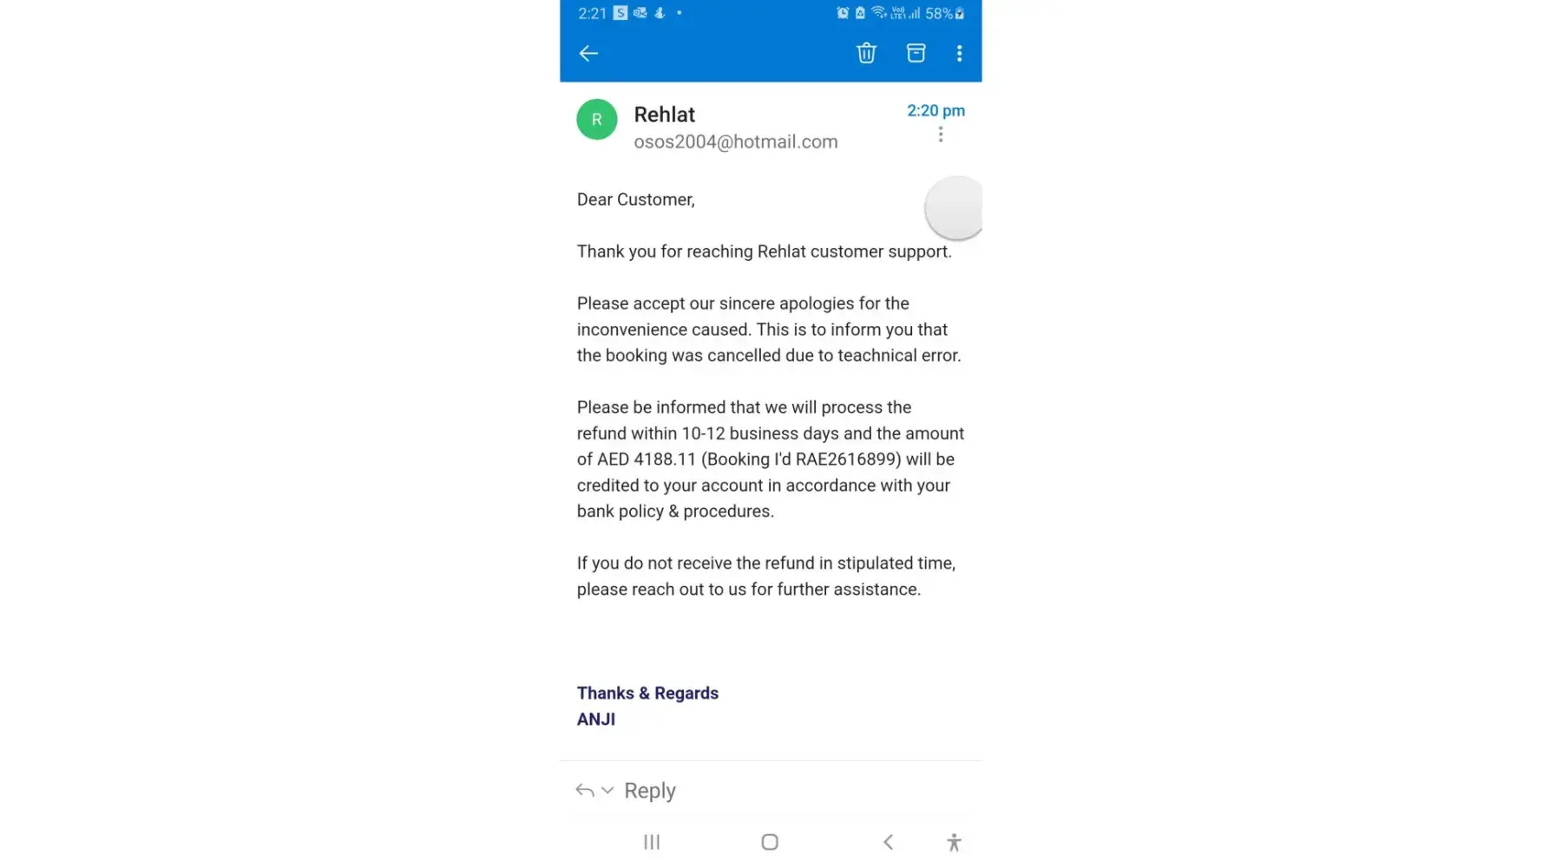Click the reply arrow icon
Viewport: 1543px width, 867px height.
[585, 791]
